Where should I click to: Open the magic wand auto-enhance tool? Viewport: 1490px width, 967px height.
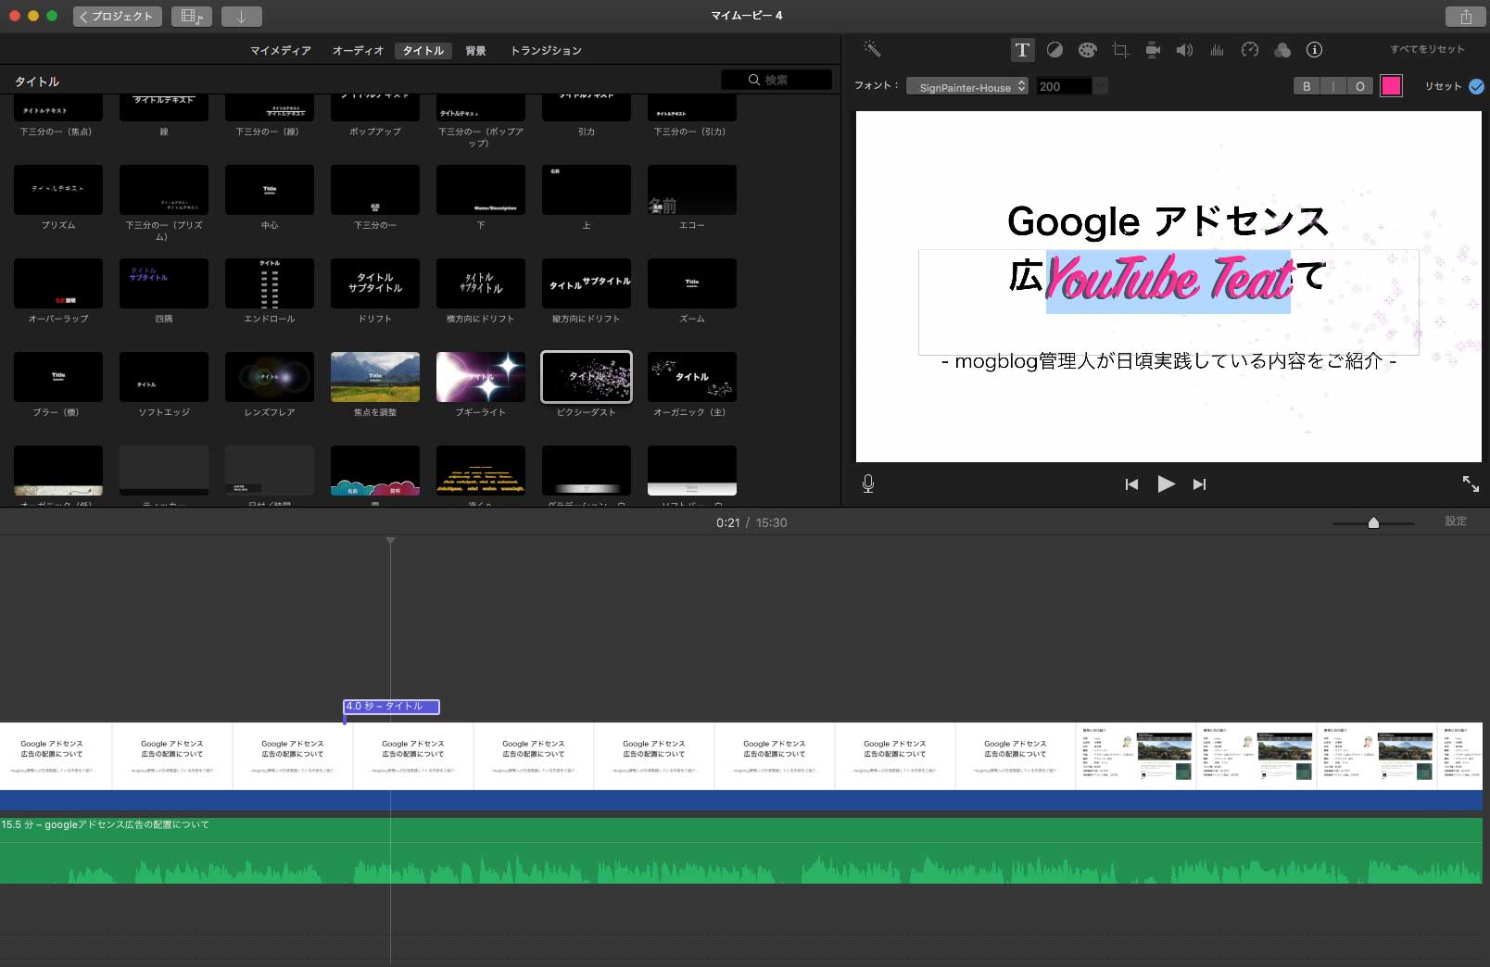click(x=871, y=49)
